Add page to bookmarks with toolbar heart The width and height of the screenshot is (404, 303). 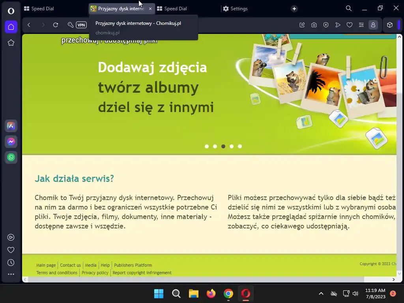(350, 25)
